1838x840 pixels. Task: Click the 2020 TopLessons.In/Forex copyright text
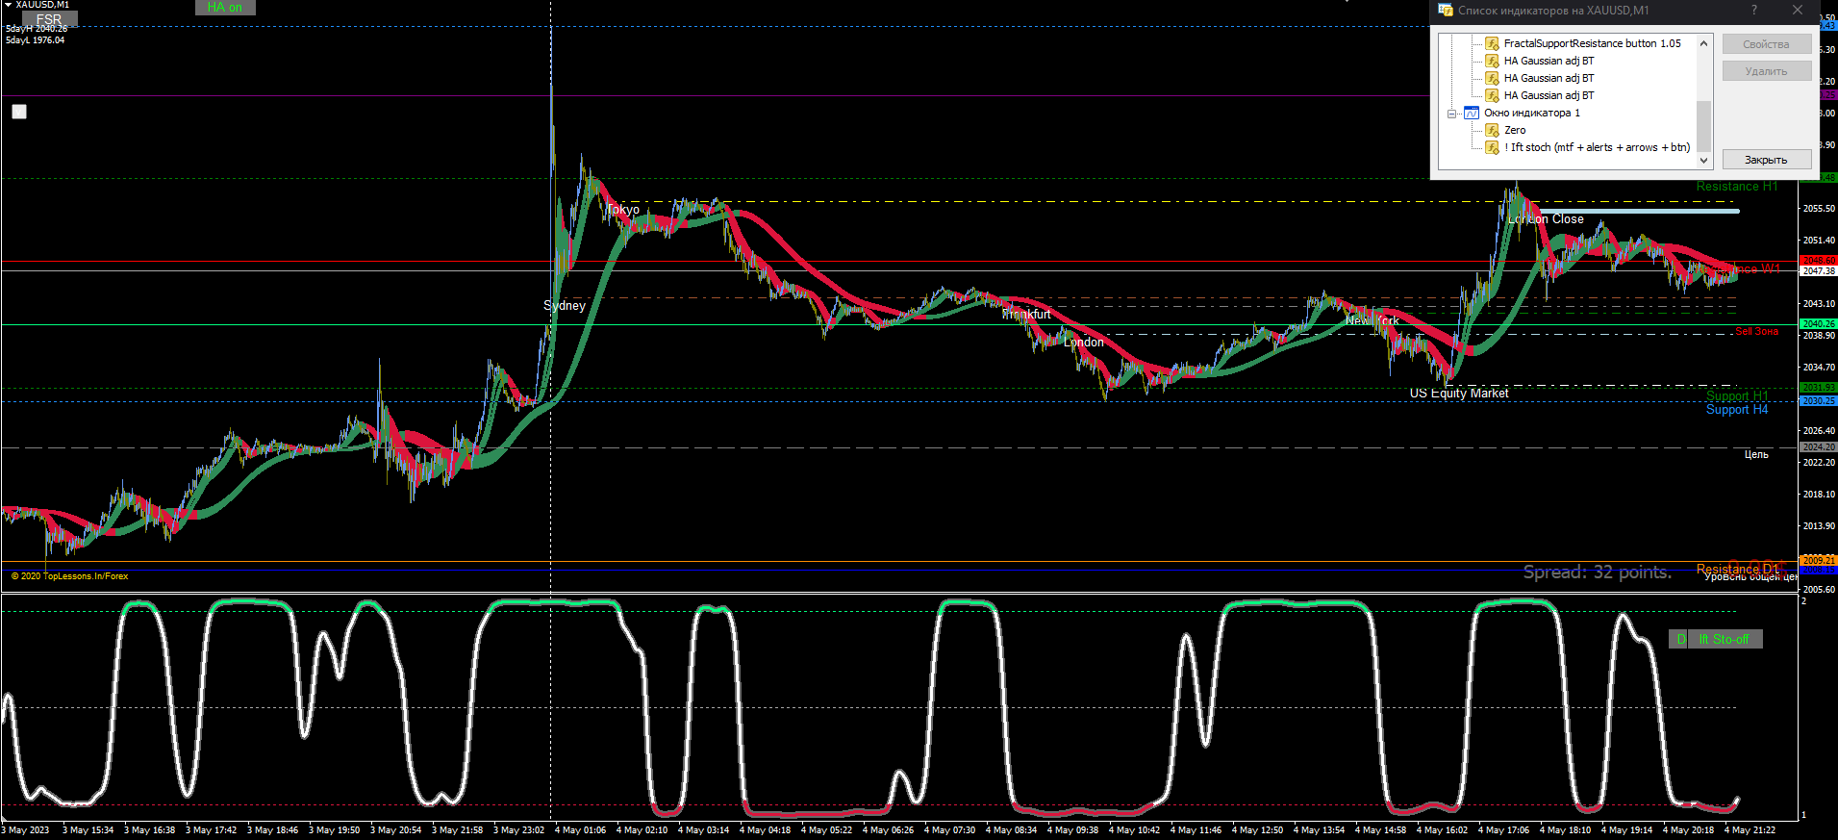[69, 576]
